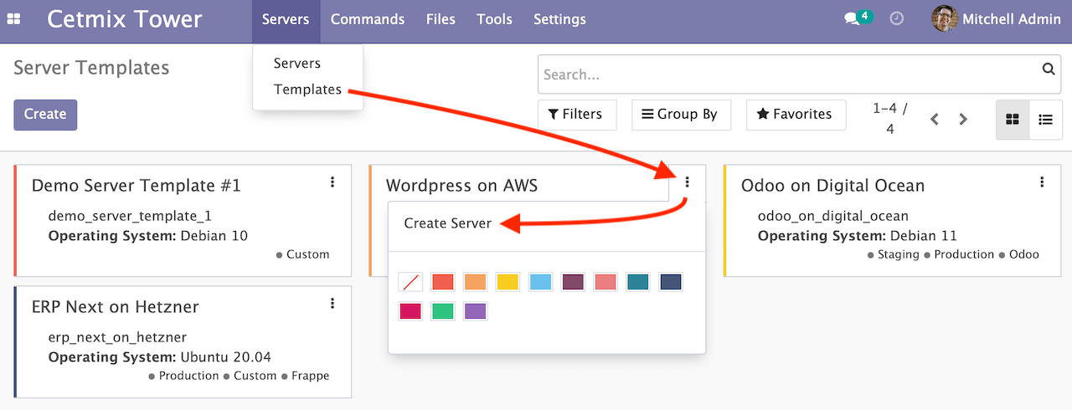Open the Commands menu
Screen dimensions: 1072x410
coord(368,19)
